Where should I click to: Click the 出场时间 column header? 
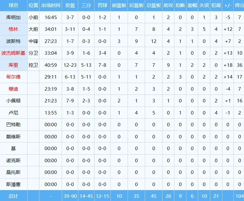coord(51,5)
